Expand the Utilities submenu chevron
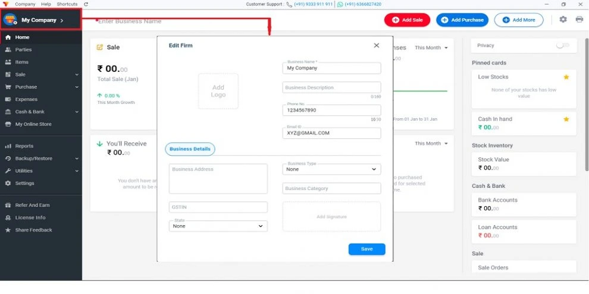Screen dimensions: 589x294 pyautogui.click(x=77, y=171)
